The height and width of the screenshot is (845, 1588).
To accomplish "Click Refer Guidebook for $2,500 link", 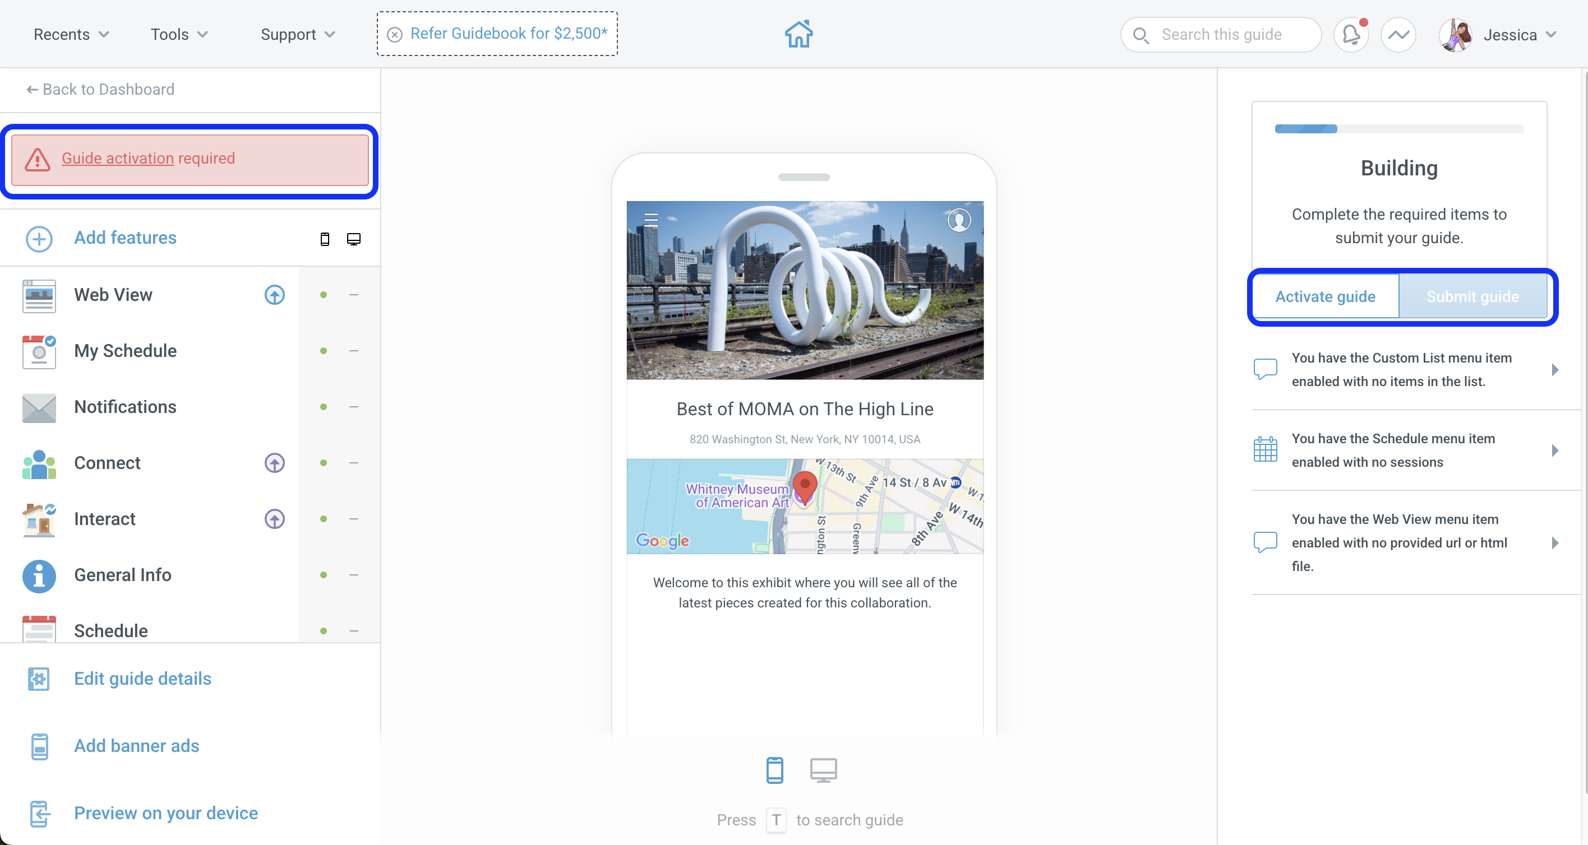I will [x=509, y=34].
